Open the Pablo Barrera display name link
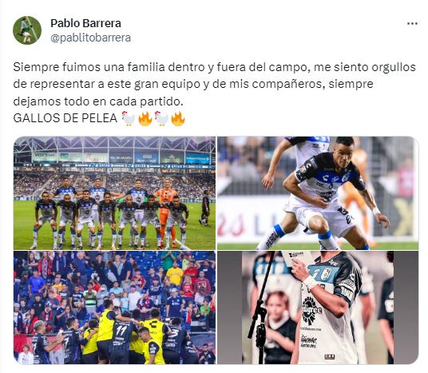428x373 pixels. pos(85,23)
